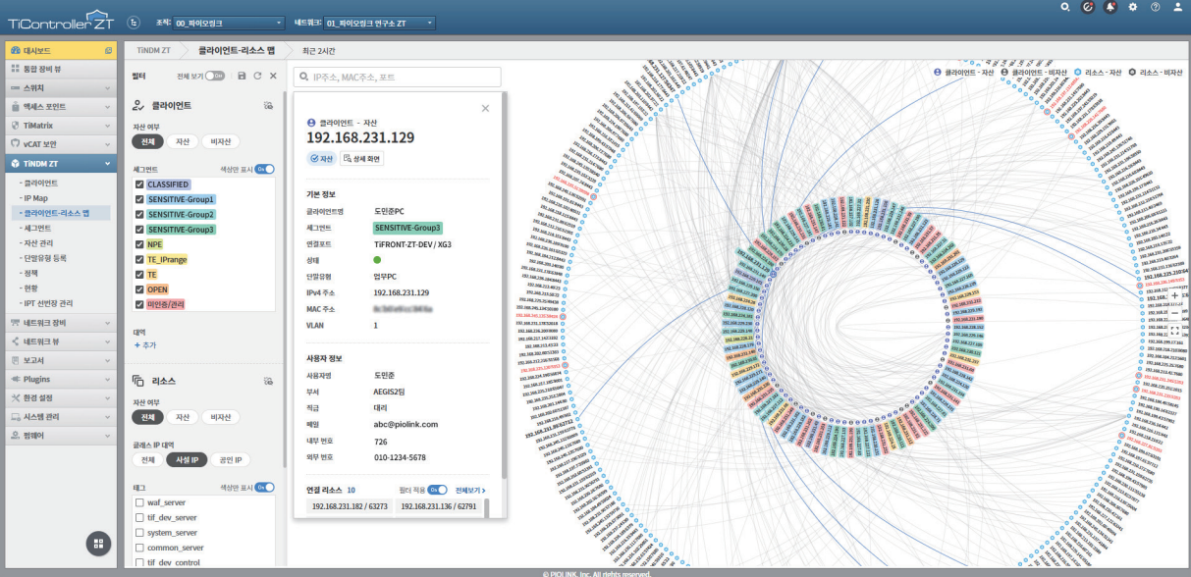1191x577 pixels.
Task: Select 자산 관리 in sidebar menu
Action: click(39, 242)
